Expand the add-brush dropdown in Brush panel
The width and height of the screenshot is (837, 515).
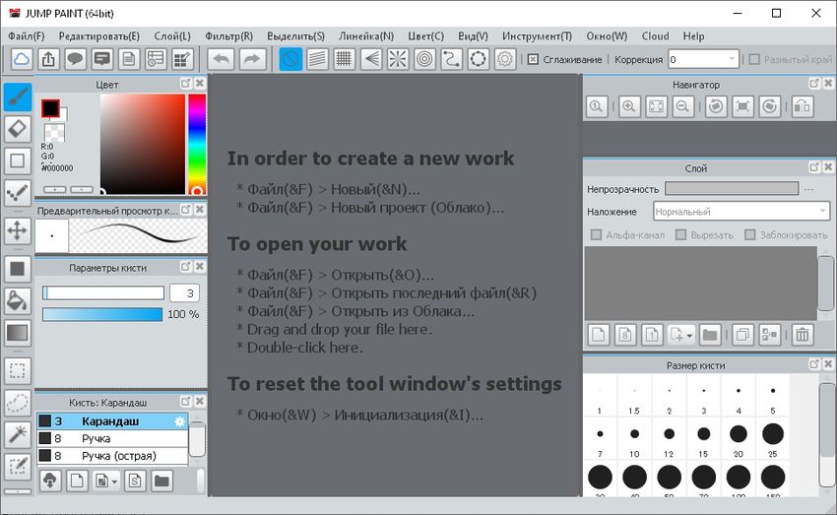click(114, 482)
